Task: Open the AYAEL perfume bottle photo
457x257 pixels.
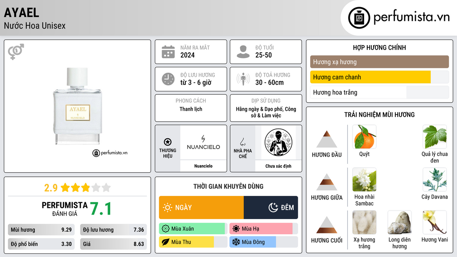Action: coord(78,106)
